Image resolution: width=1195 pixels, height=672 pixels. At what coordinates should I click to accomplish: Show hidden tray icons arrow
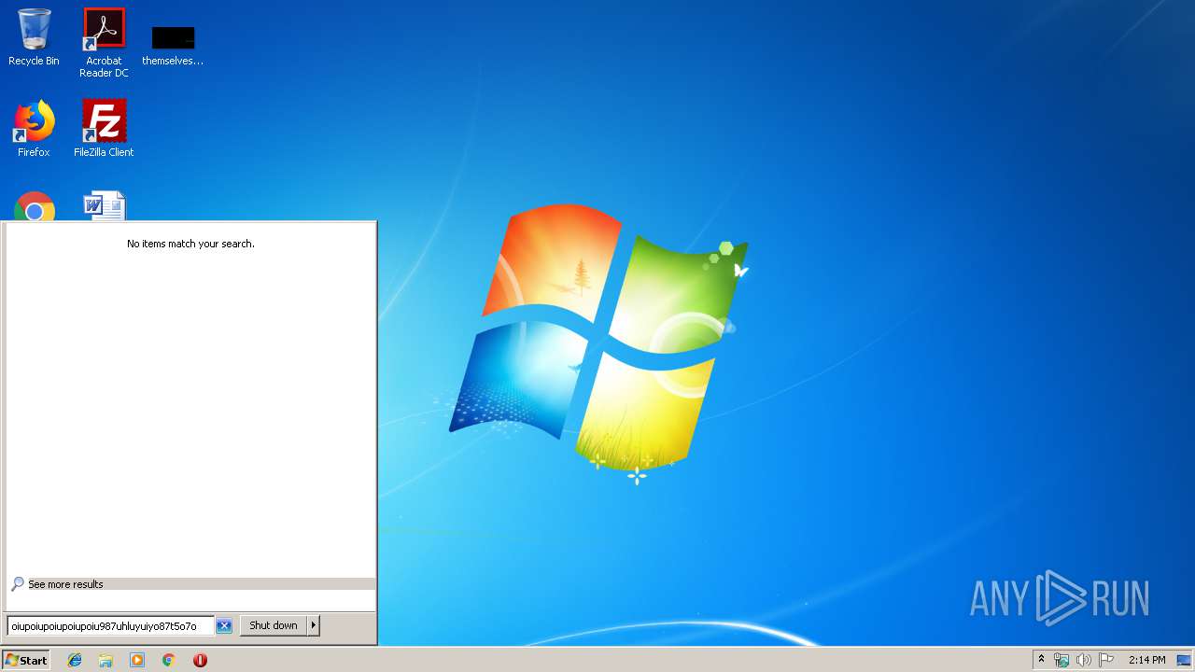[1042, 660]
